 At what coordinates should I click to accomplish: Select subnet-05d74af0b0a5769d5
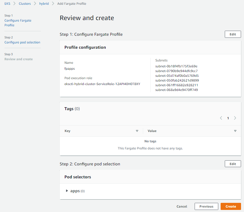[x=177, y=76]
